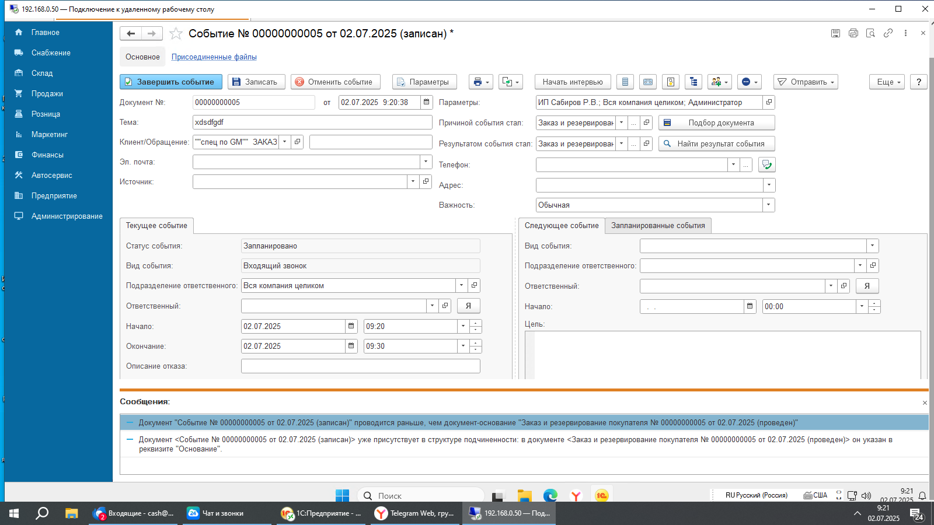Click Подбор документа button
Screen dimensions: 934x525
coord(717,123)
